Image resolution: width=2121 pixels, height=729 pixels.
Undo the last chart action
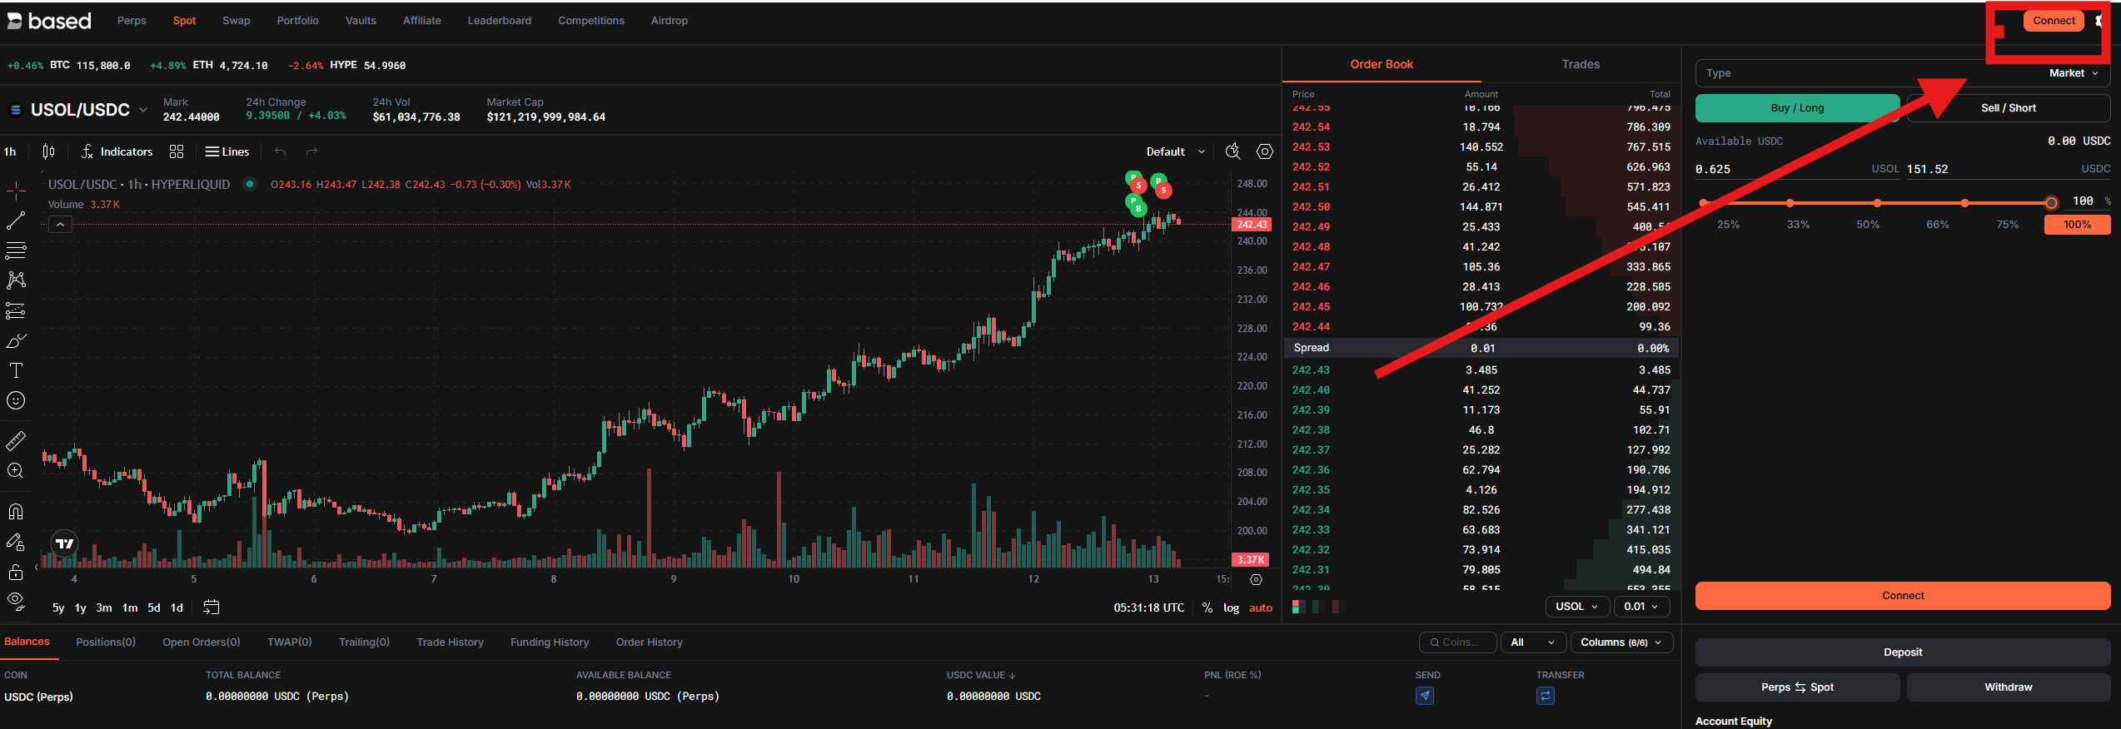coord(281,151)
